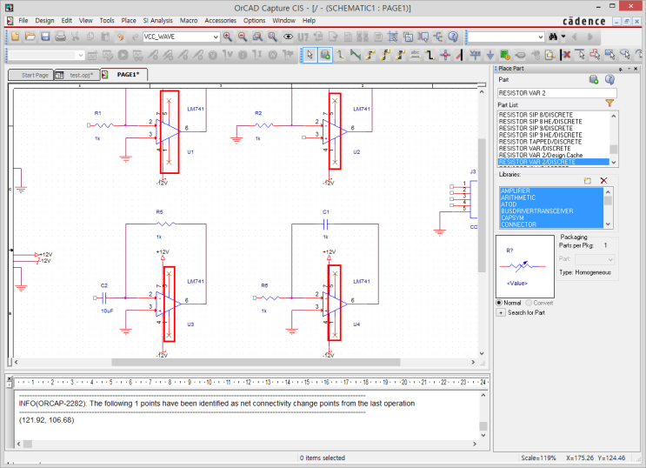This screenshot has height=468, width=646.
Task: Click Place Part panel help icon
Action: pos(609,79)
